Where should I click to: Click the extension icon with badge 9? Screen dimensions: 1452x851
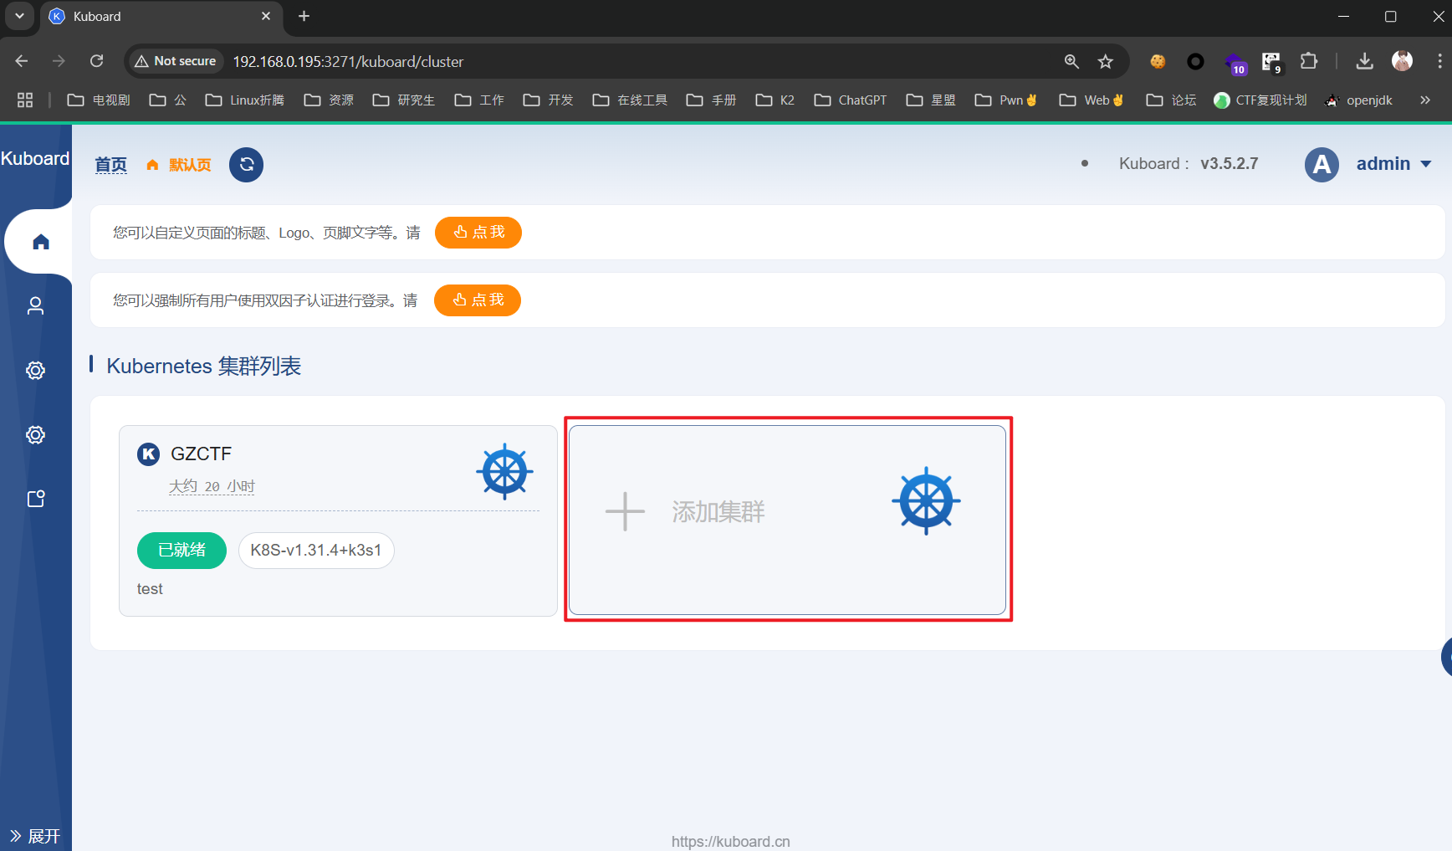pos(1271,62)
